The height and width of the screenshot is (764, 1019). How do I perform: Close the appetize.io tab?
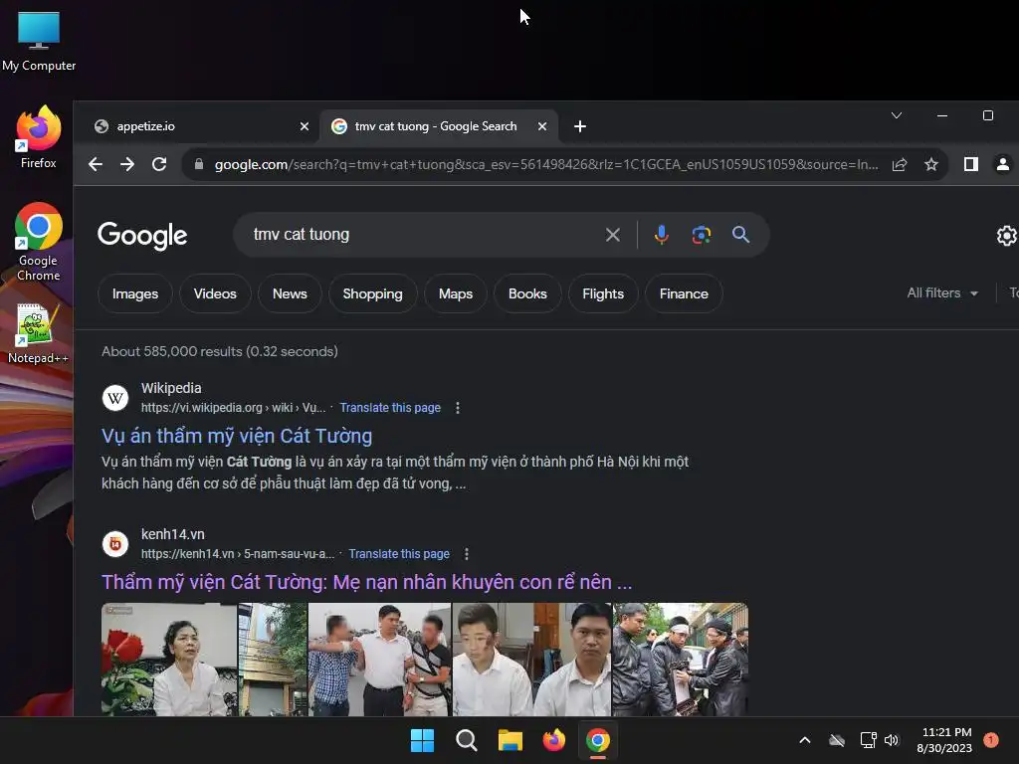[x=305, y=126]
